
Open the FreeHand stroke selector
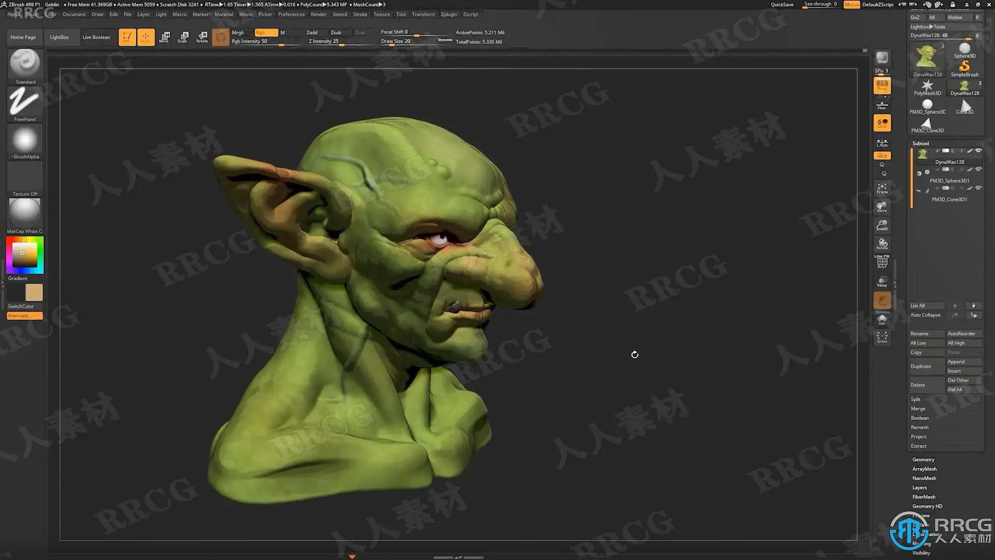[x=24, y=101]
